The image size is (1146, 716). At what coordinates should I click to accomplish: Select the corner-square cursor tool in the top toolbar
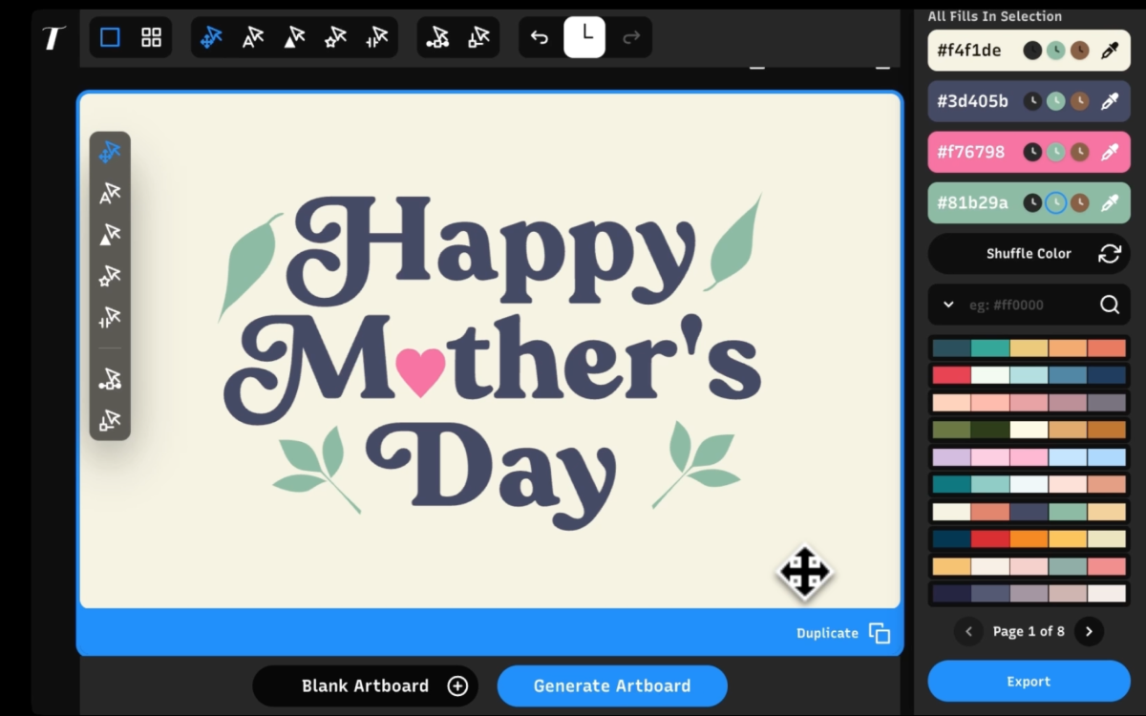tap(478, 37)
